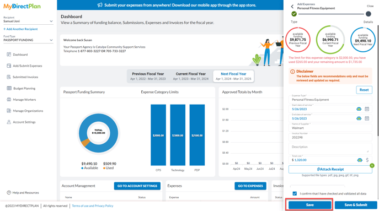This screenshot has width=379, height=211.
Task: Click the recommendation icon on Start date field
Action: [x=359, y=109]
